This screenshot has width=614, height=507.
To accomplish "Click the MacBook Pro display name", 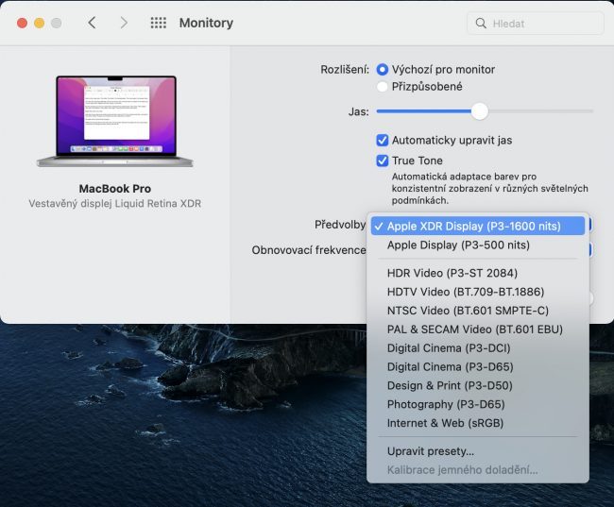I will (115, 189).
